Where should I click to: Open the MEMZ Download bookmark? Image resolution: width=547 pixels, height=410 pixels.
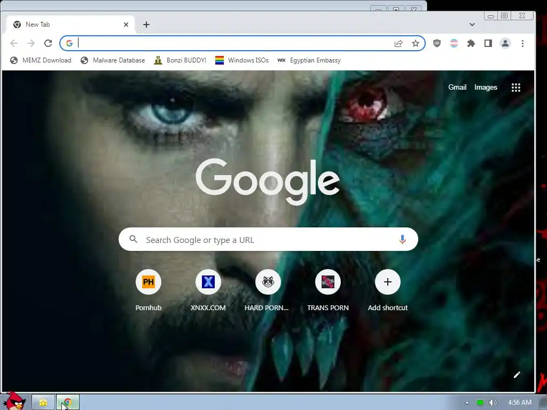click(41, 60)
